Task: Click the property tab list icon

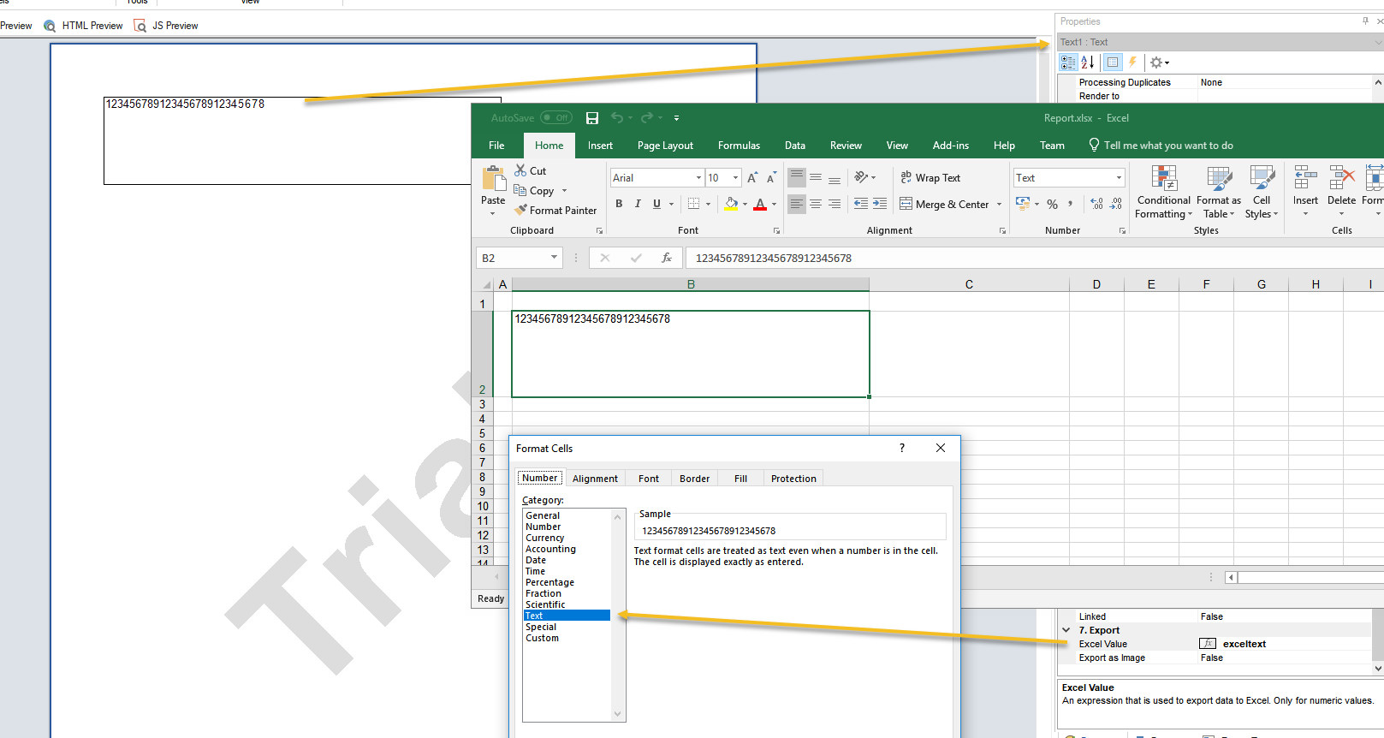Action: click(1113, 62)
